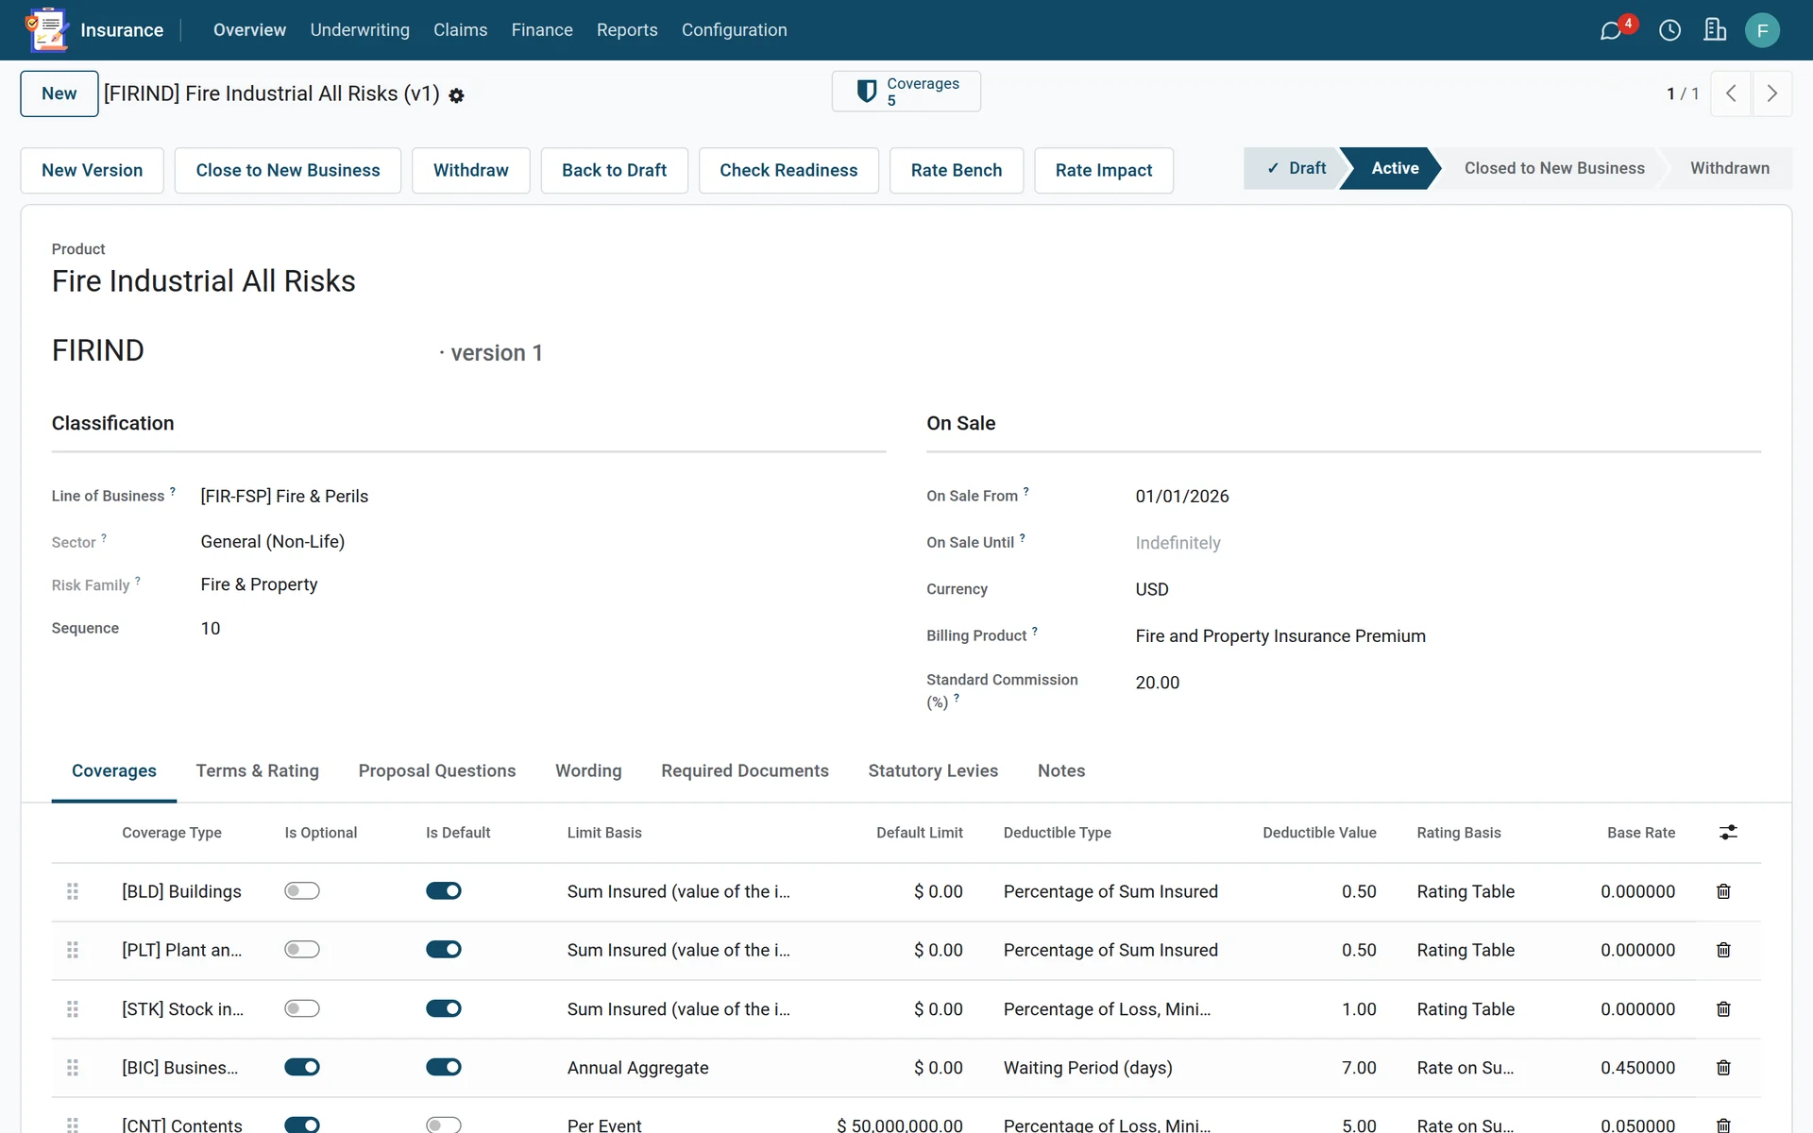Image resolution: width=1813 pixels, height=1133 pixels.
Task: Open the company switcher building icon
Action: tap(1715, 30)
